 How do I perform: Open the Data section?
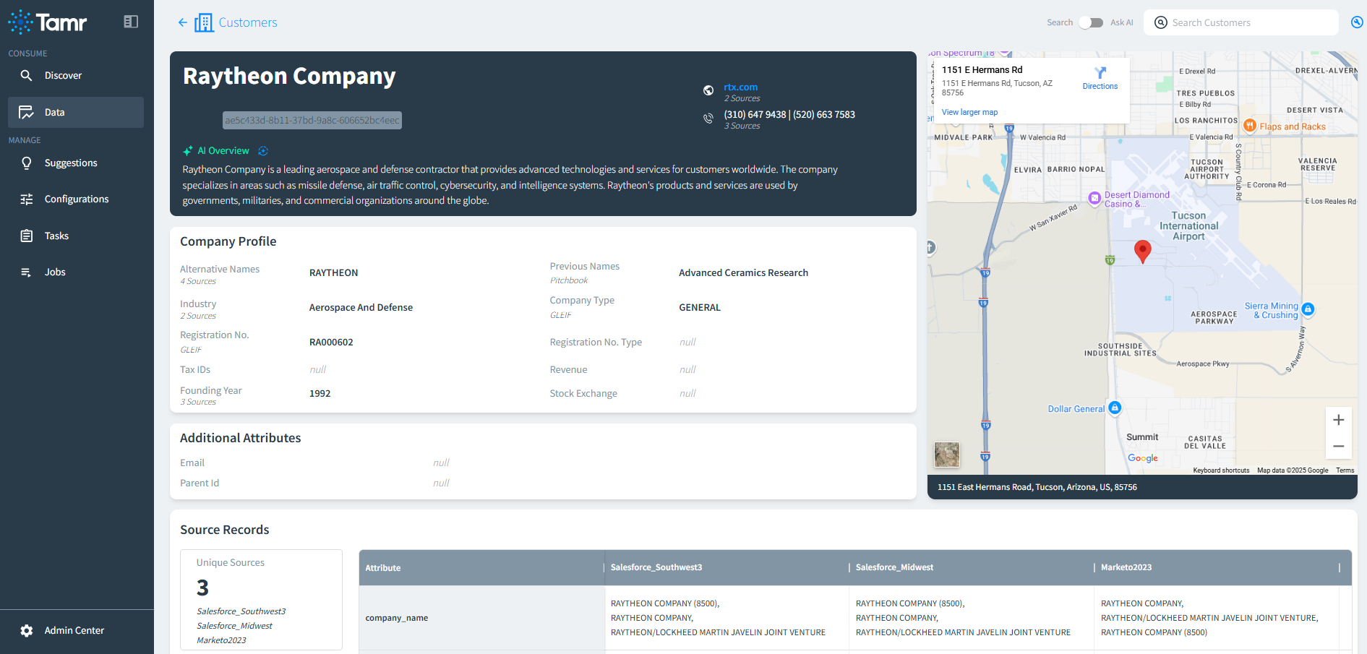(x=76, y=112)
